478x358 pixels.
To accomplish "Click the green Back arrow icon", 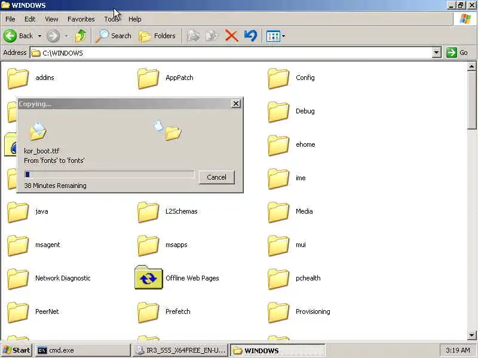I will (10, 36).
